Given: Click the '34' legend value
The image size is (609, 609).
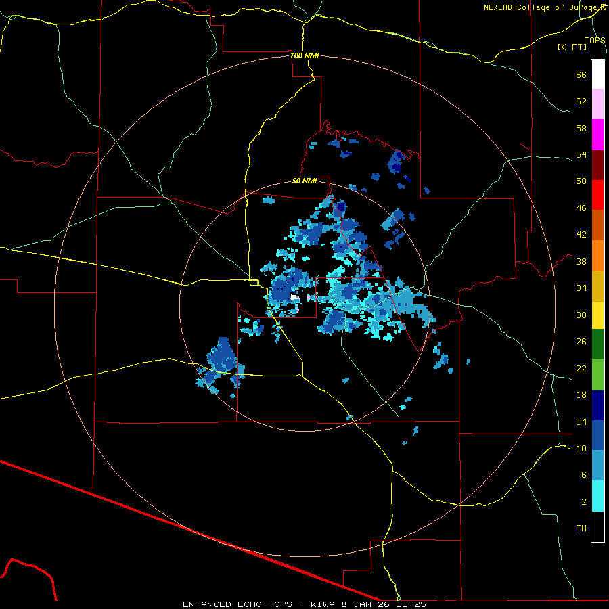Looking at the screenshot, I should point(581,288).
